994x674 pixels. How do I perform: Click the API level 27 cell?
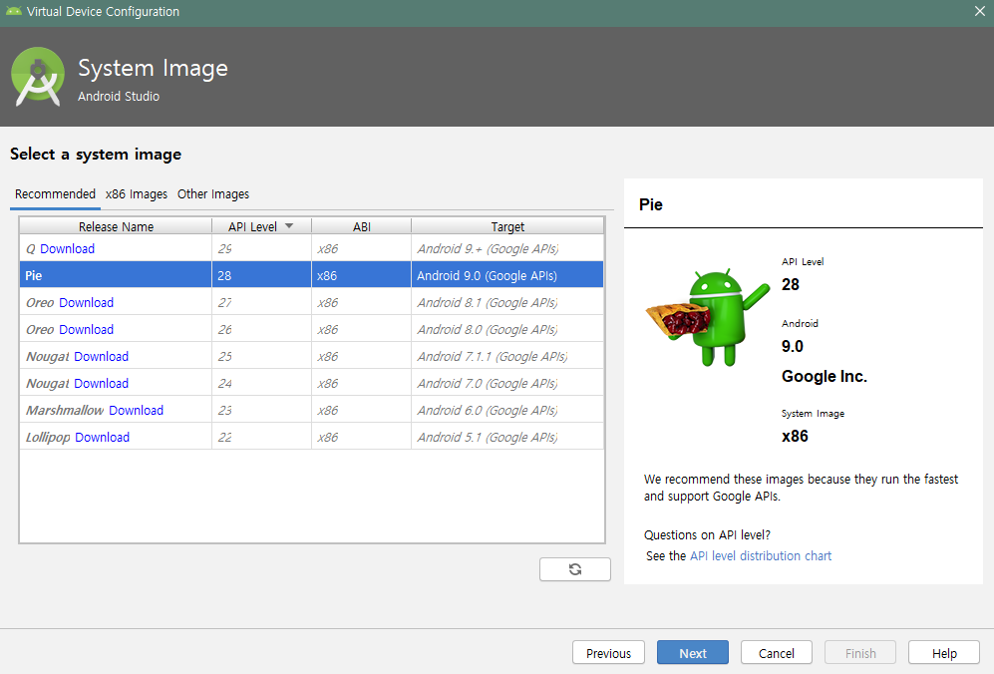(x=262, y=302)
